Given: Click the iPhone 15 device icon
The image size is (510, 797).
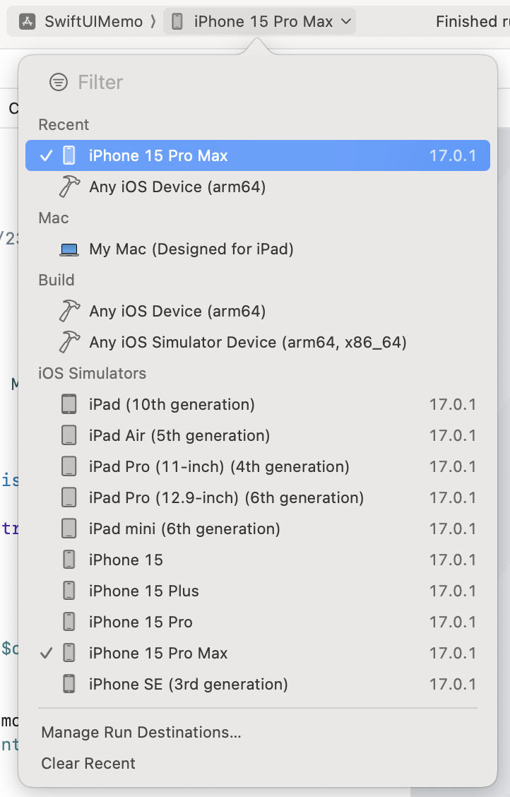Looking at the screenshot, I should coord(69,560).
